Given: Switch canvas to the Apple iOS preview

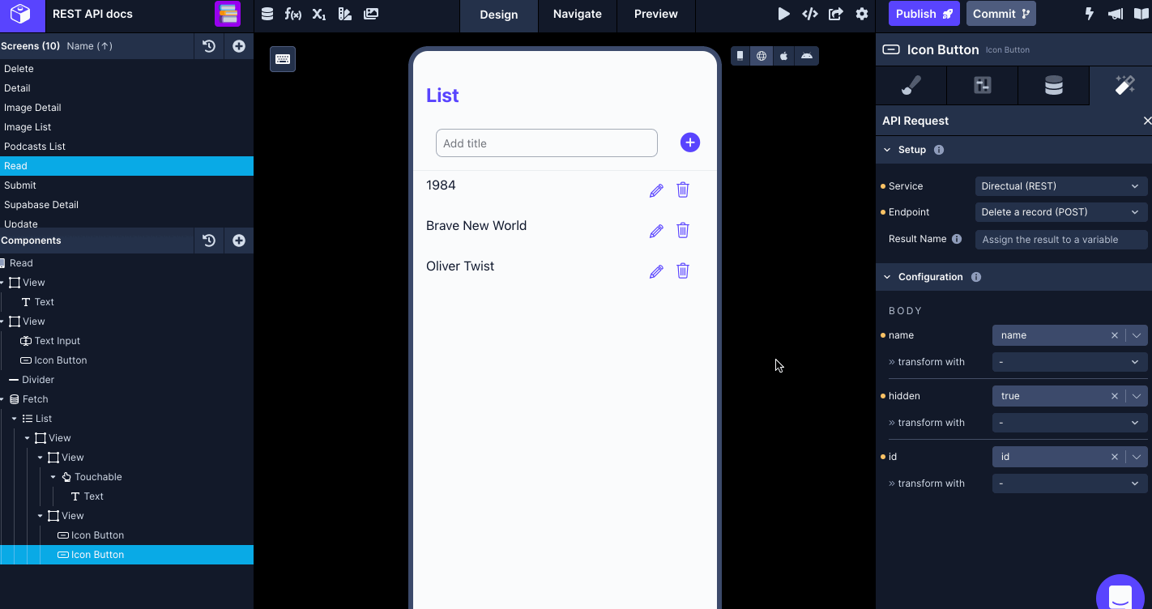Looking at the screenshot, I should 783,56.
